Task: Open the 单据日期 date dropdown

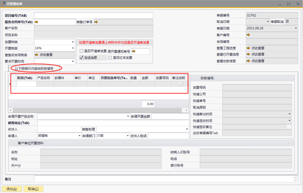Action: point(296,28)
